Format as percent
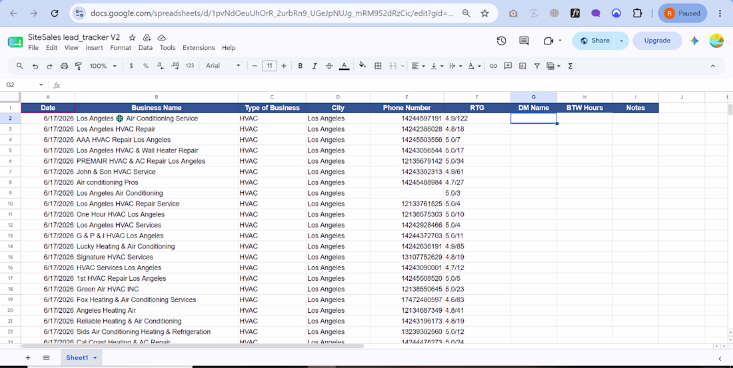The image size is (733, 368). click(x=146, y=66)
